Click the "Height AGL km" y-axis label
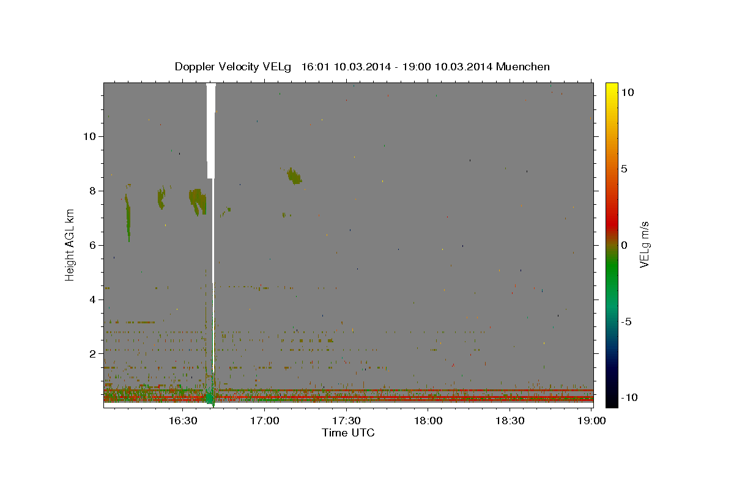 70,244
